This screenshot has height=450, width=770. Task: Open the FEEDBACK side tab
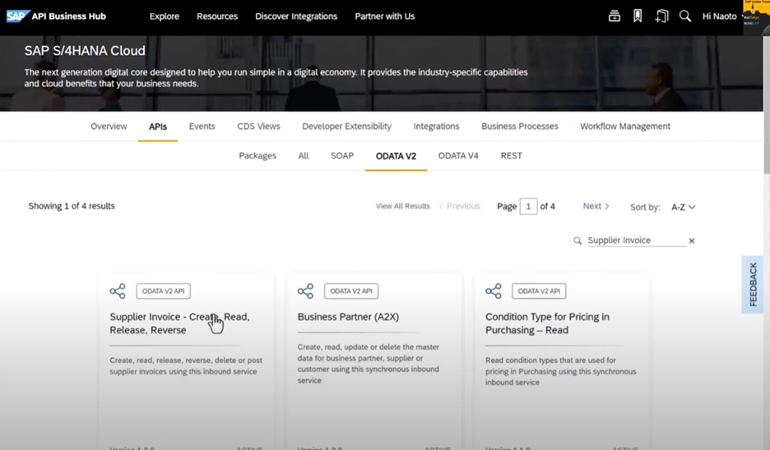(753, 284)
